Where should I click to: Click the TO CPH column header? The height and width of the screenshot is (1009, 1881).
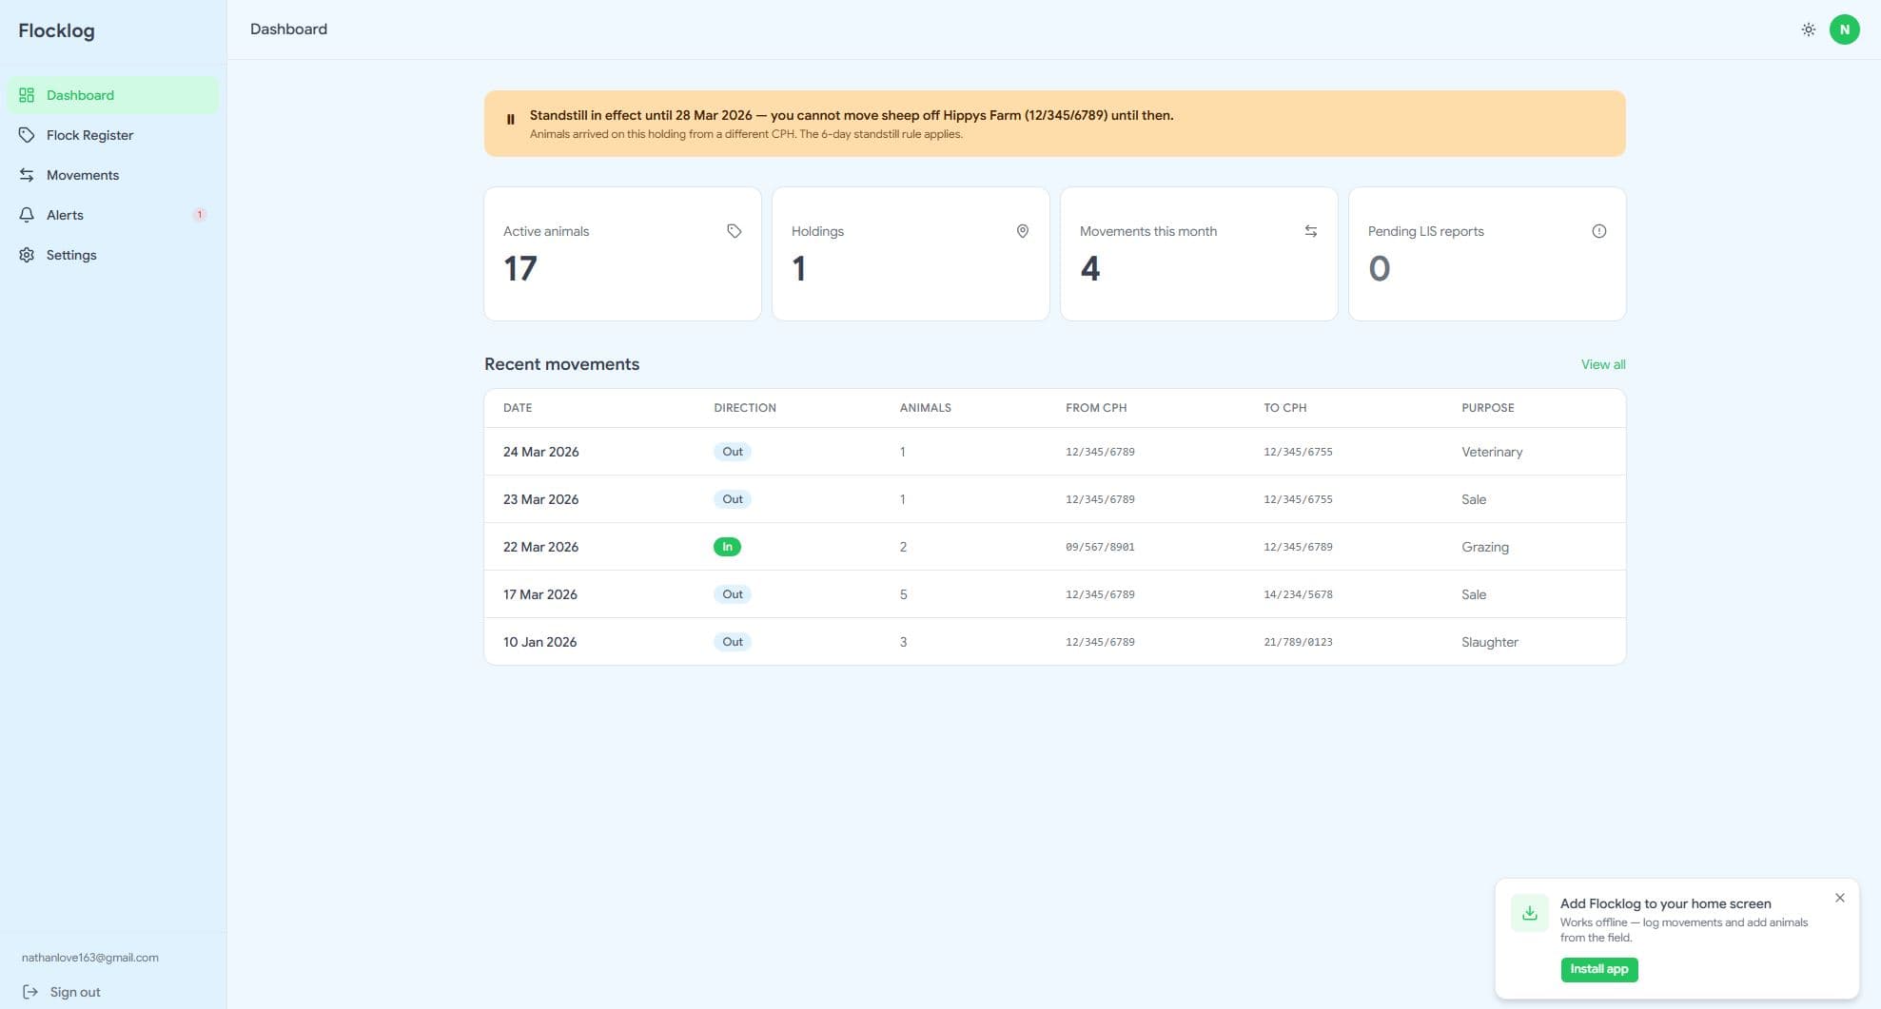pyautogui.click(x=1285, y=408)
